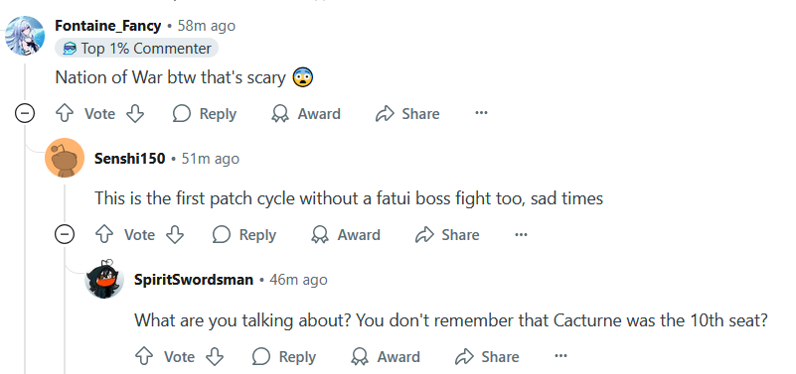Click SpiritSwordsman's avatar image
The image size is (796, 374).
[104, 279]
